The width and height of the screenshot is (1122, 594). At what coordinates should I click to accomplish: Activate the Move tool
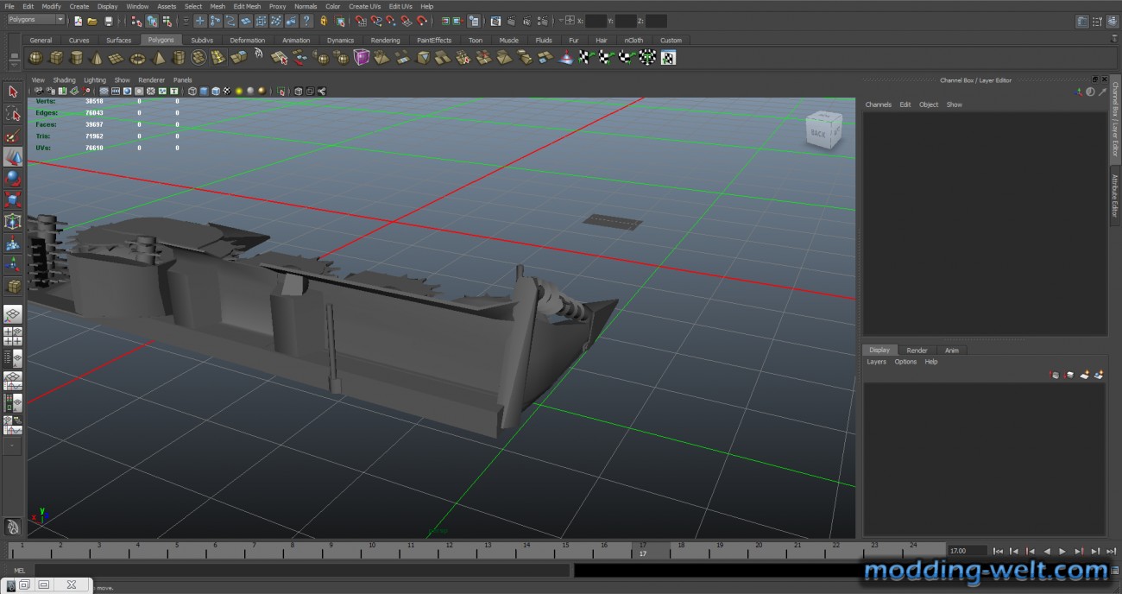pos(13,156)
